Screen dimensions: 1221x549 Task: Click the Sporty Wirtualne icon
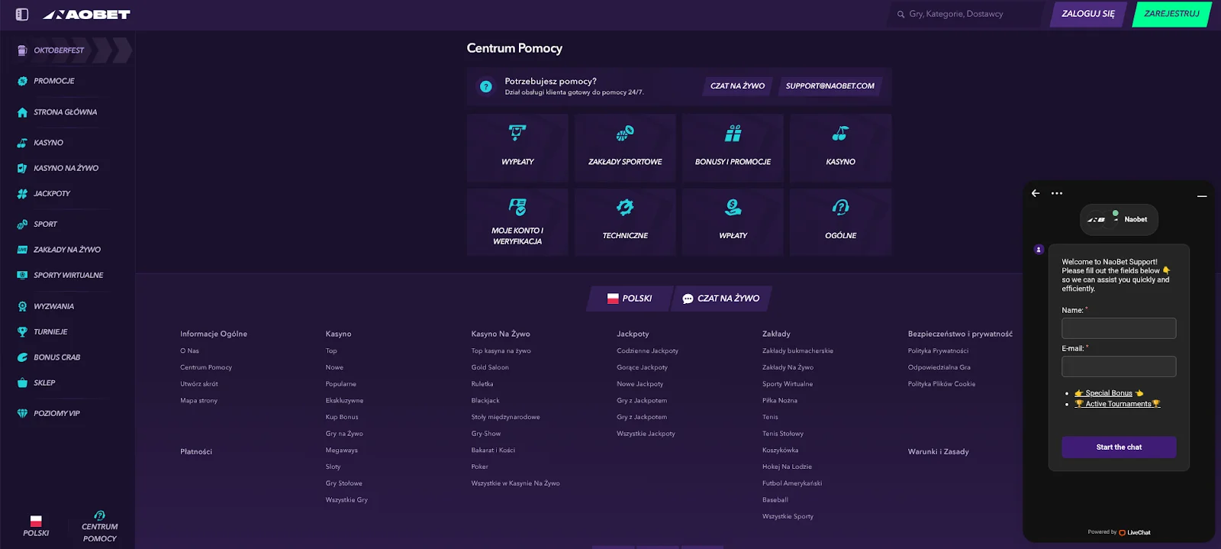pyautogui.click(x=22, y=276)
